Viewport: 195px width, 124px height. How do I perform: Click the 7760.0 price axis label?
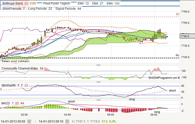185,12
